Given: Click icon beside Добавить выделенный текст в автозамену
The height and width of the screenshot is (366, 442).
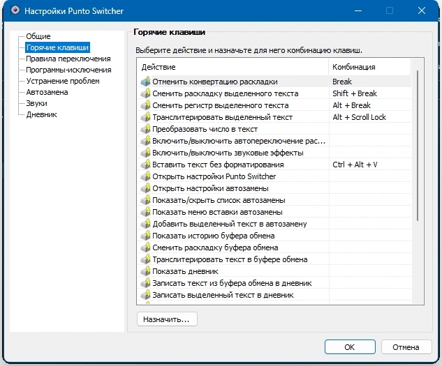Looking at the screenshot, I should pos(145,224).
